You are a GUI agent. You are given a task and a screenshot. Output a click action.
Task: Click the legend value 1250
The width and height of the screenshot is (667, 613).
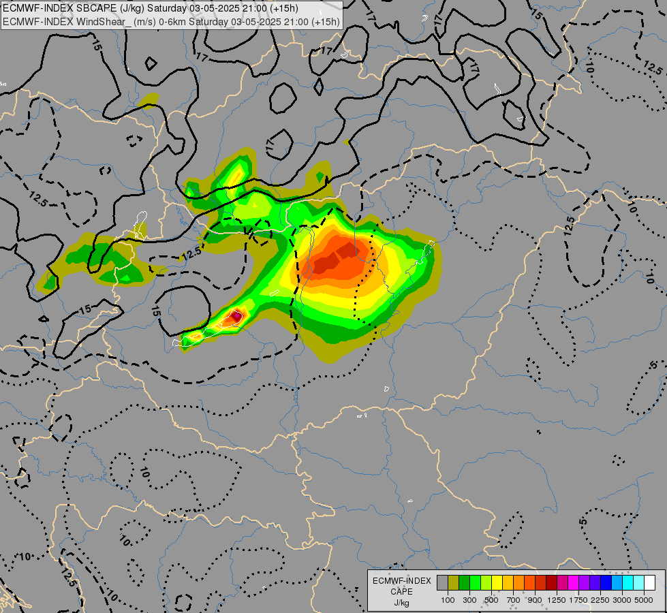pyautogui.click(x=557, y=600)
